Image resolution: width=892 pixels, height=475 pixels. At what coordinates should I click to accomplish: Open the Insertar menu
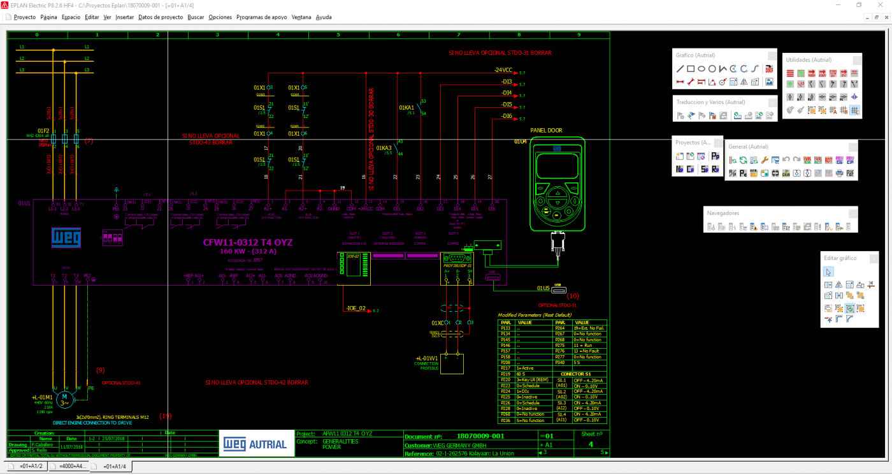(124, 17)
